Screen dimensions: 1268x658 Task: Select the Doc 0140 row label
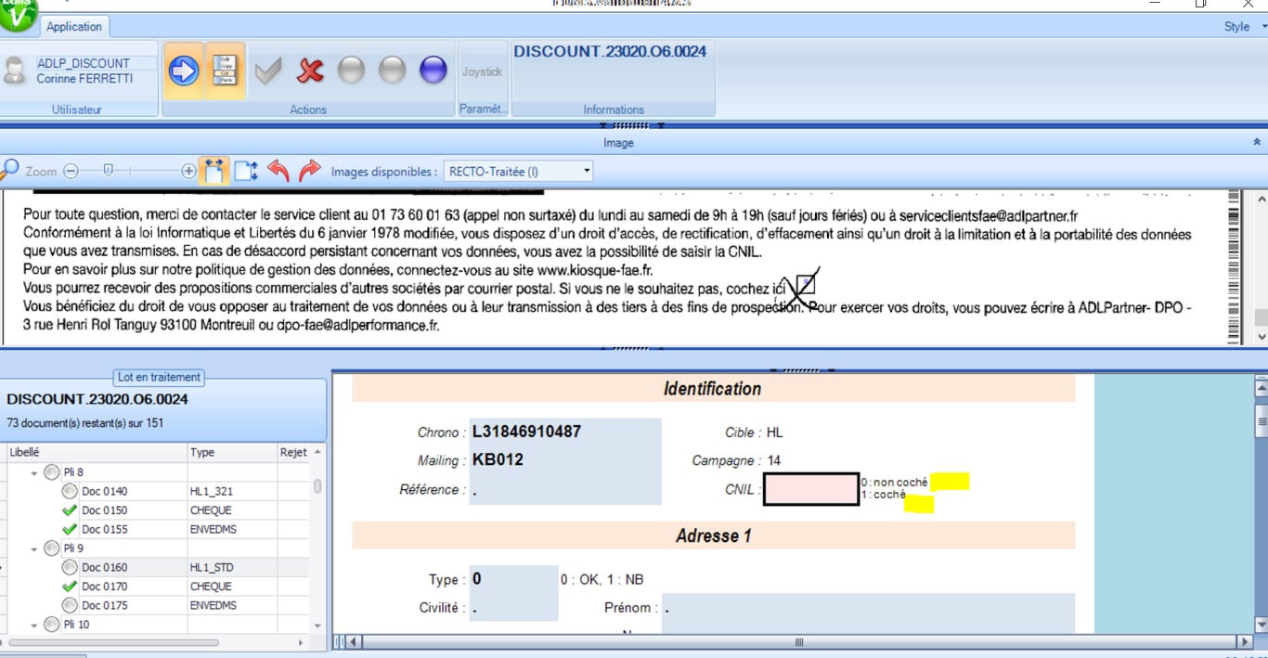point(105,491)
